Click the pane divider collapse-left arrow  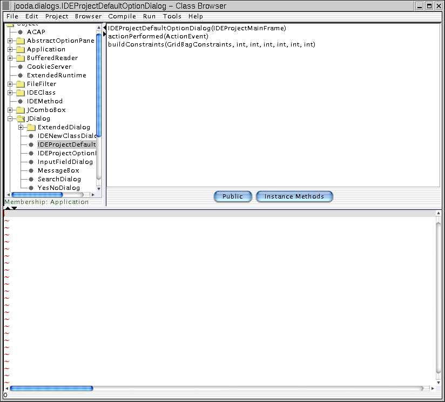(105, 28)
